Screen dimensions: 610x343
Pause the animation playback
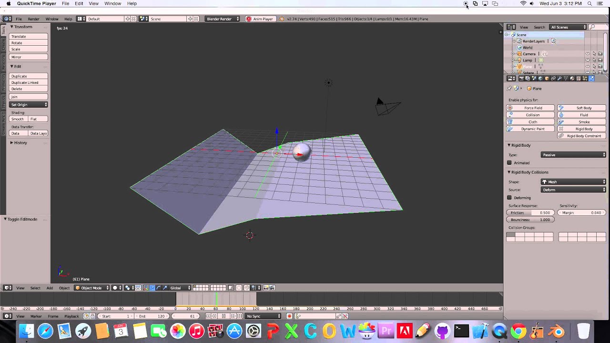tap(224, 316)
